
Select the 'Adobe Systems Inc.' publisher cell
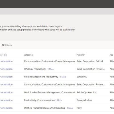[x=87, y=92]
